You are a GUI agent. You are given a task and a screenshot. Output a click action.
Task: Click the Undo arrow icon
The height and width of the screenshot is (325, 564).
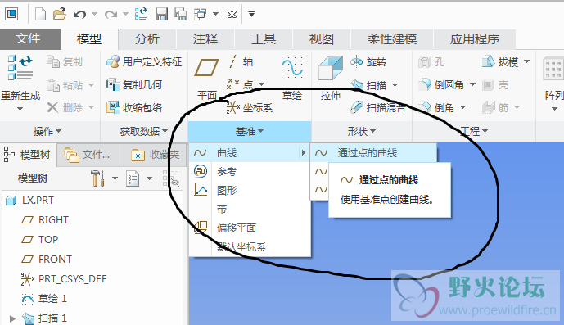(x=79, y=15)
